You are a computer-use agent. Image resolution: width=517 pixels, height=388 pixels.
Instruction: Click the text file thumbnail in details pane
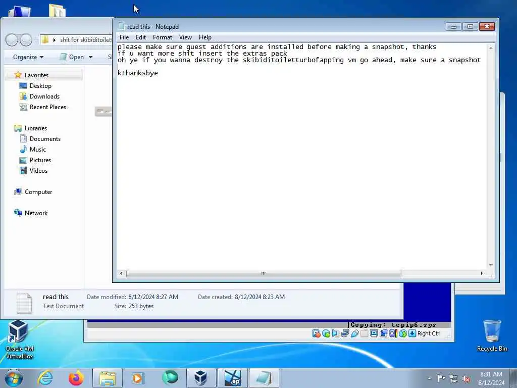[24, 303]
